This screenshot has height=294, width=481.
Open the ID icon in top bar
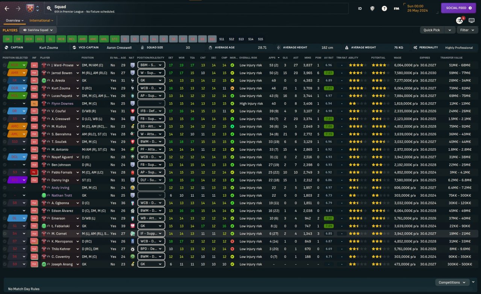pos(360,8)
